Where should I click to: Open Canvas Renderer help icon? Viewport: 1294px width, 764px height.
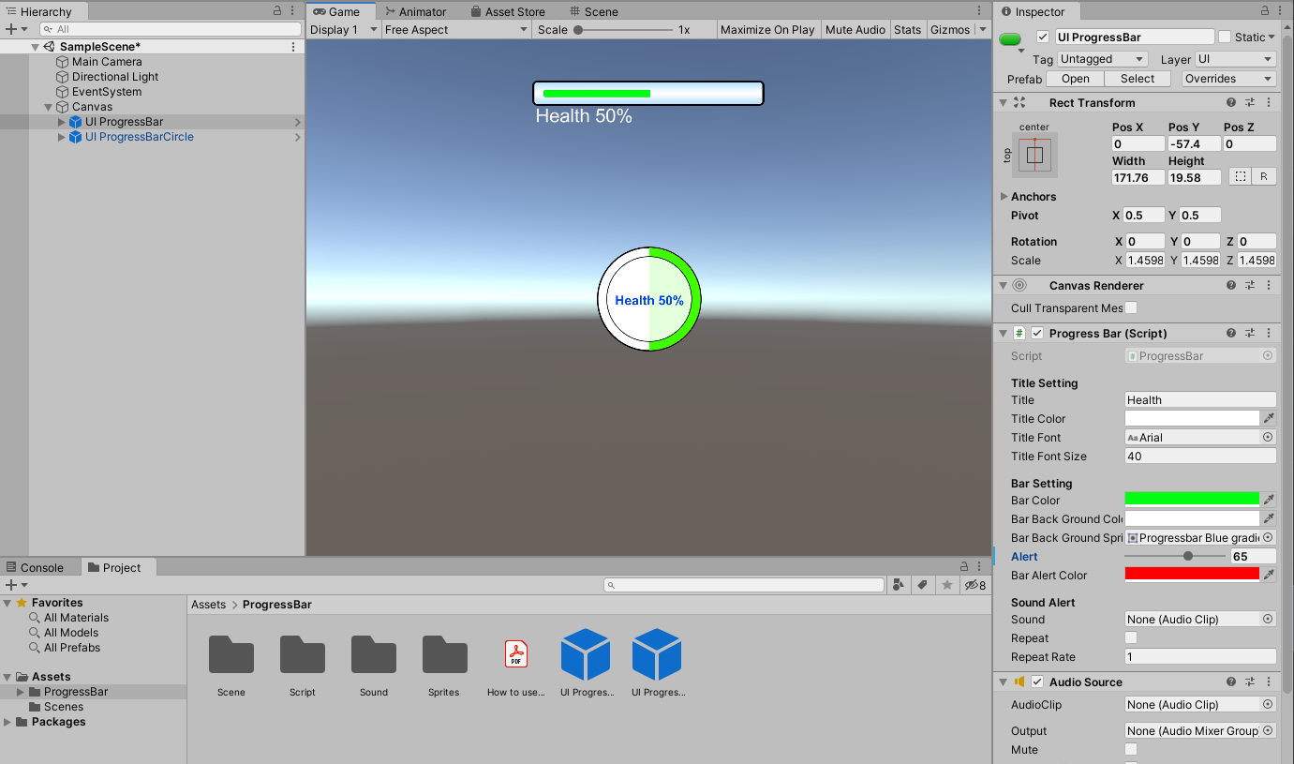(x=1231, y=286)
